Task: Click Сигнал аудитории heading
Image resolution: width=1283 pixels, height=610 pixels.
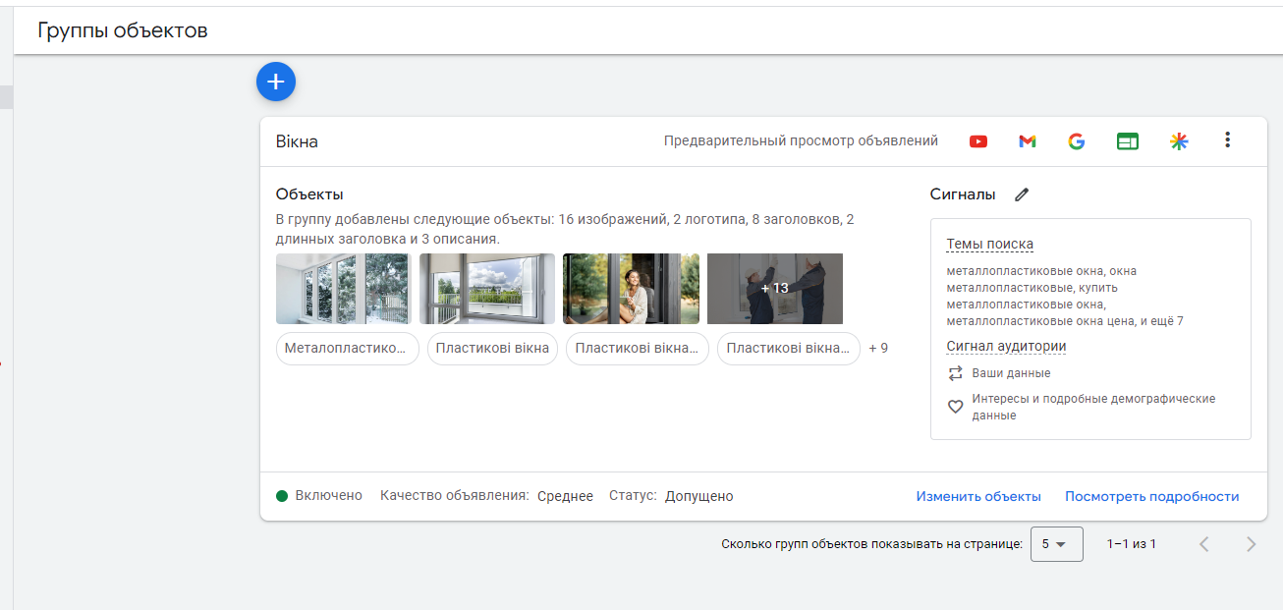Action: click(x=1006, y=347)
